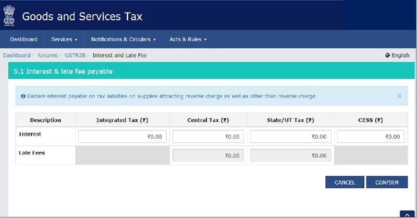Click the globe icon beside English
This screenshot has width=417, height=218.
point(387,55)
